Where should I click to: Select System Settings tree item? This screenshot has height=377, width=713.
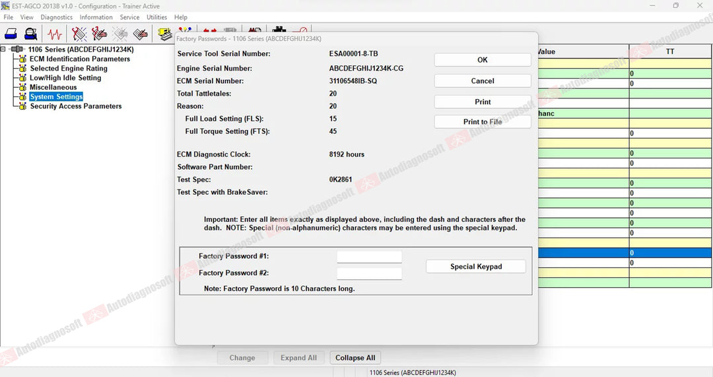[56, 96]
